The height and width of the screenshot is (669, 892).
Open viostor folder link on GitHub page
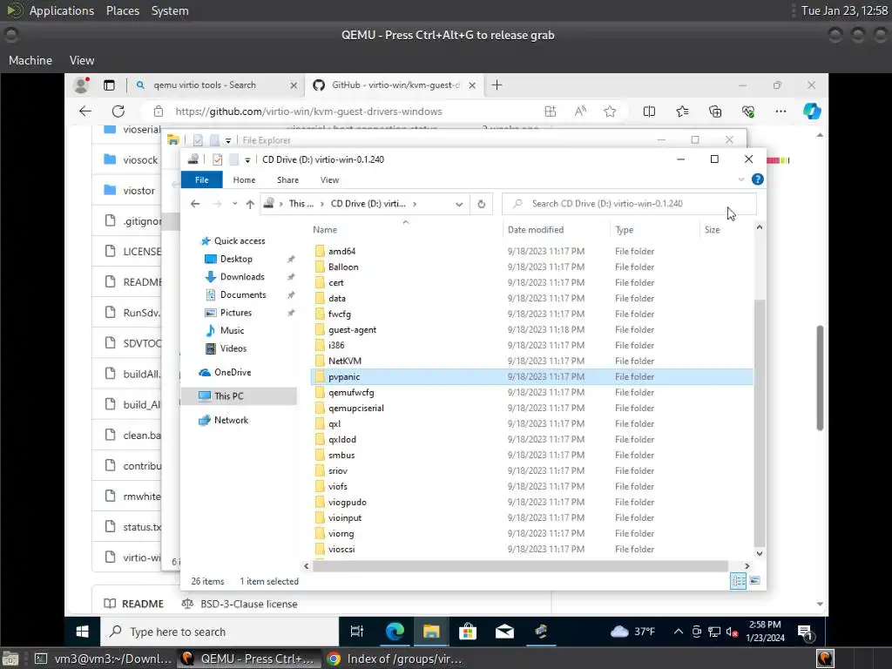139,191
